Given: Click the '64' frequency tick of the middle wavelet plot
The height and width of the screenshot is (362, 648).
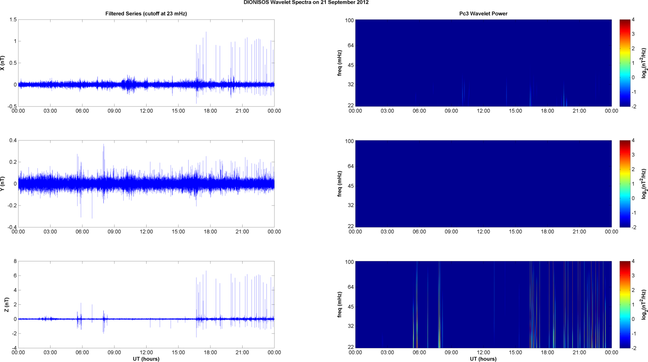Looking at the screenshot, I should pos(351,167).
